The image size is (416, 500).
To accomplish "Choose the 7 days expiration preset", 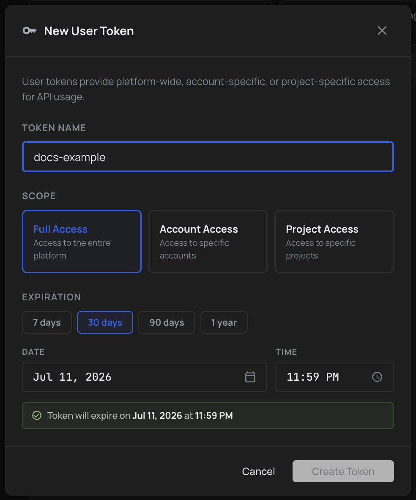I will coord(47,322).
